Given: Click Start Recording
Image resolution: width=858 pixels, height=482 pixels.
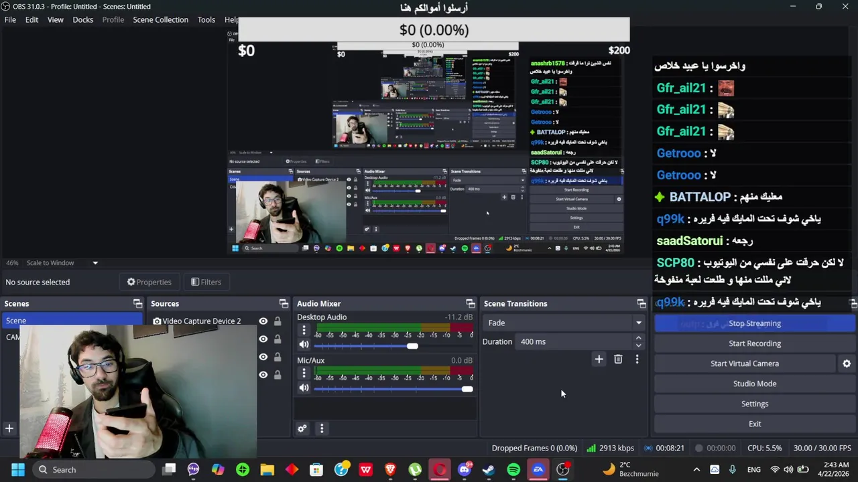Looking at the screenshot, I should 754,343.
